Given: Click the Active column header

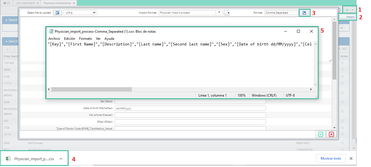Looking at the screenshot, I should pyautogui.click(x=344, y=56).
